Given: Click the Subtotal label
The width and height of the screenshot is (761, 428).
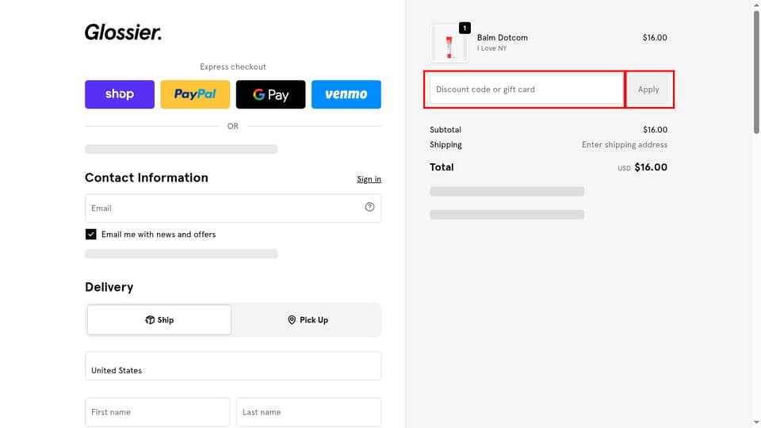Looking at the screenshot, I should (x=445, y=129).
